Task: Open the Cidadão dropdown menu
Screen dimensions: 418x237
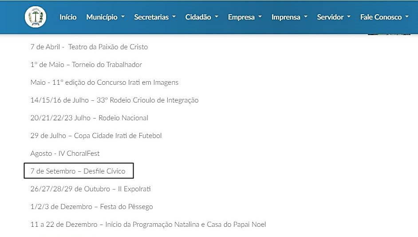Action: click(x=202, y=17)
